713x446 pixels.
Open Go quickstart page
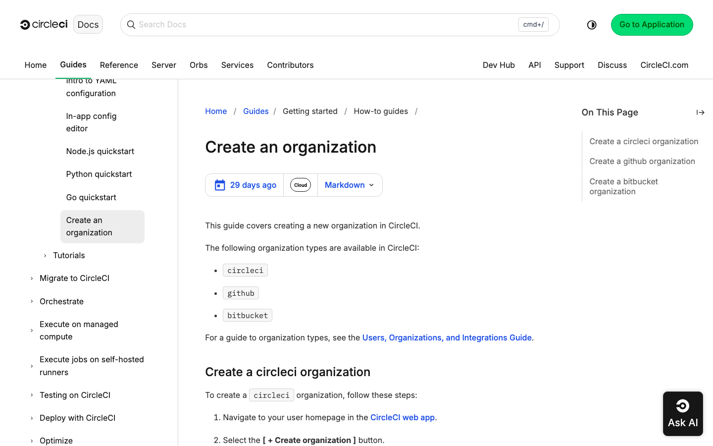[91, 197]
